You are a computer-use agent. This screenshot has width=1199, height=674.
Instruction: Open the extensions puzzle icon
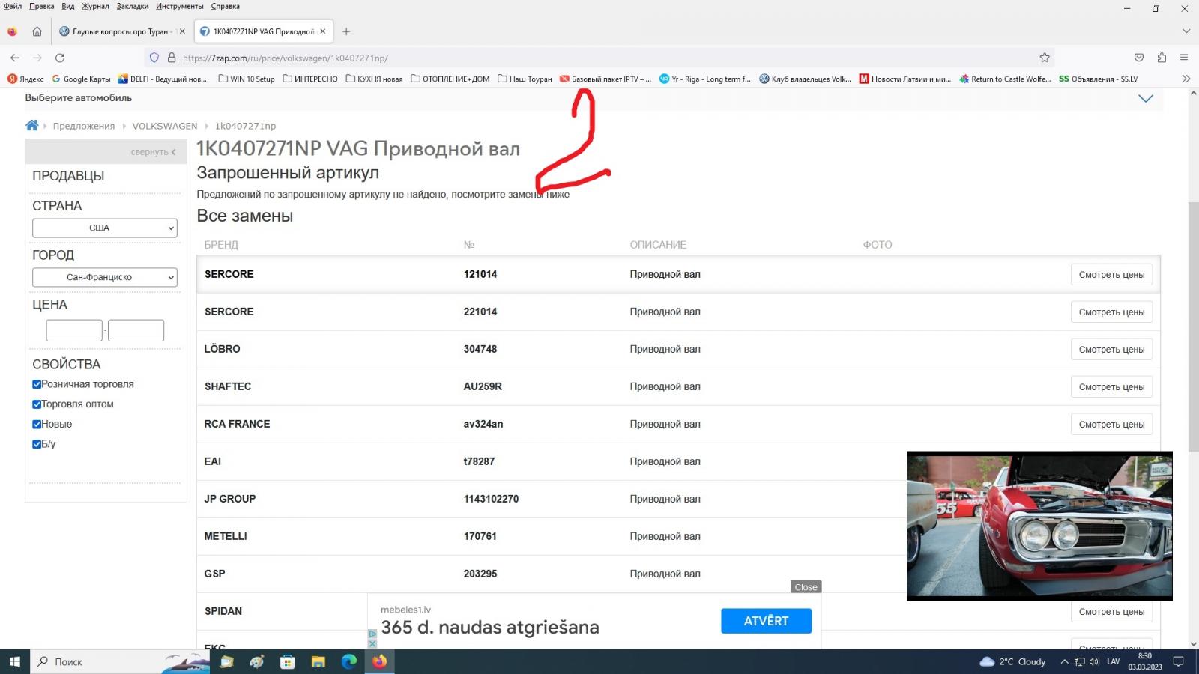click(1162, 58)
